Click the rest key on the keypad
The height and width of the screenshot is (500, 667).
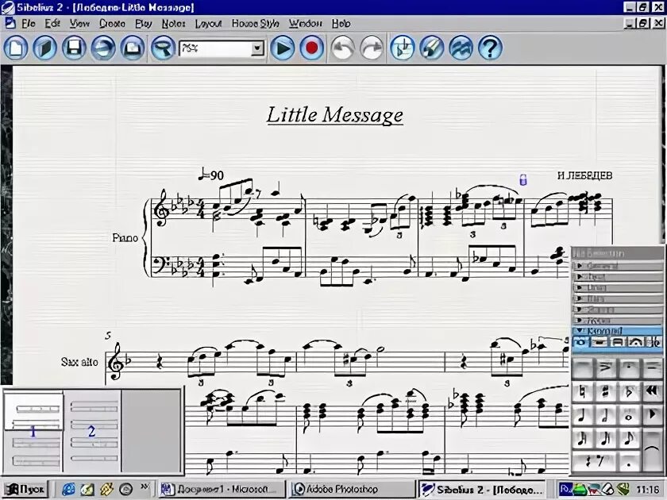594,461
